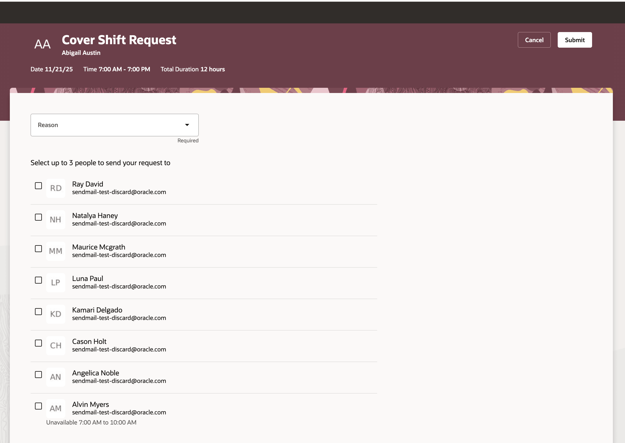
Task: Cancel the cover shift request
Action: [x=534, y=40]
